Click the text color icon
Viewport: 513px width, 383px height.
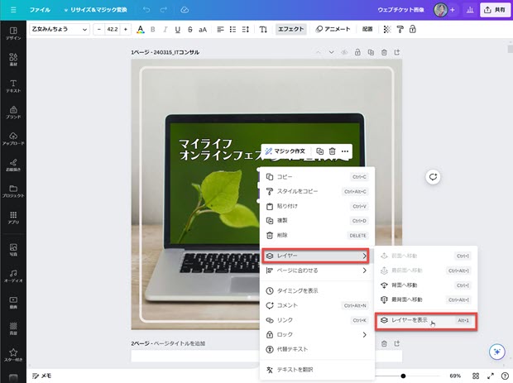point(140,29)
